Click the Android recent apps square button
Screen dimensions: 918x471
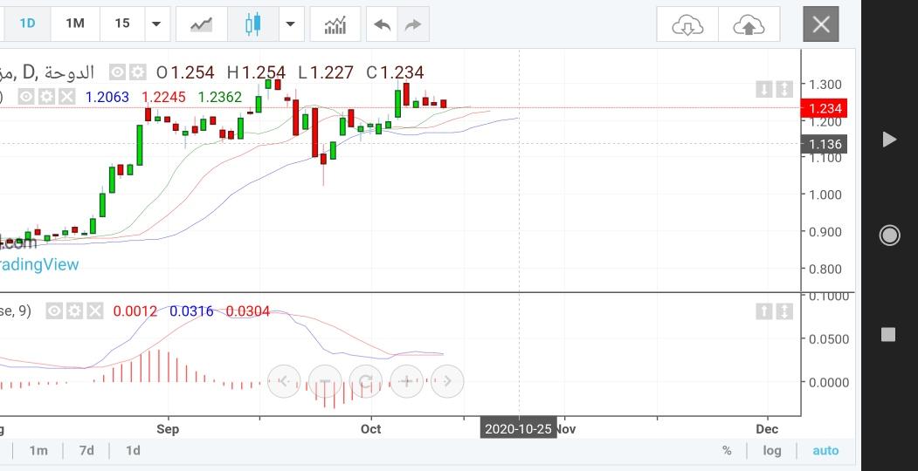click(888, 335)
